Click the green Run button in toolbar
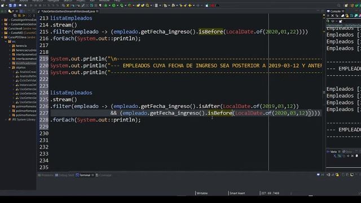 (114, 5)
